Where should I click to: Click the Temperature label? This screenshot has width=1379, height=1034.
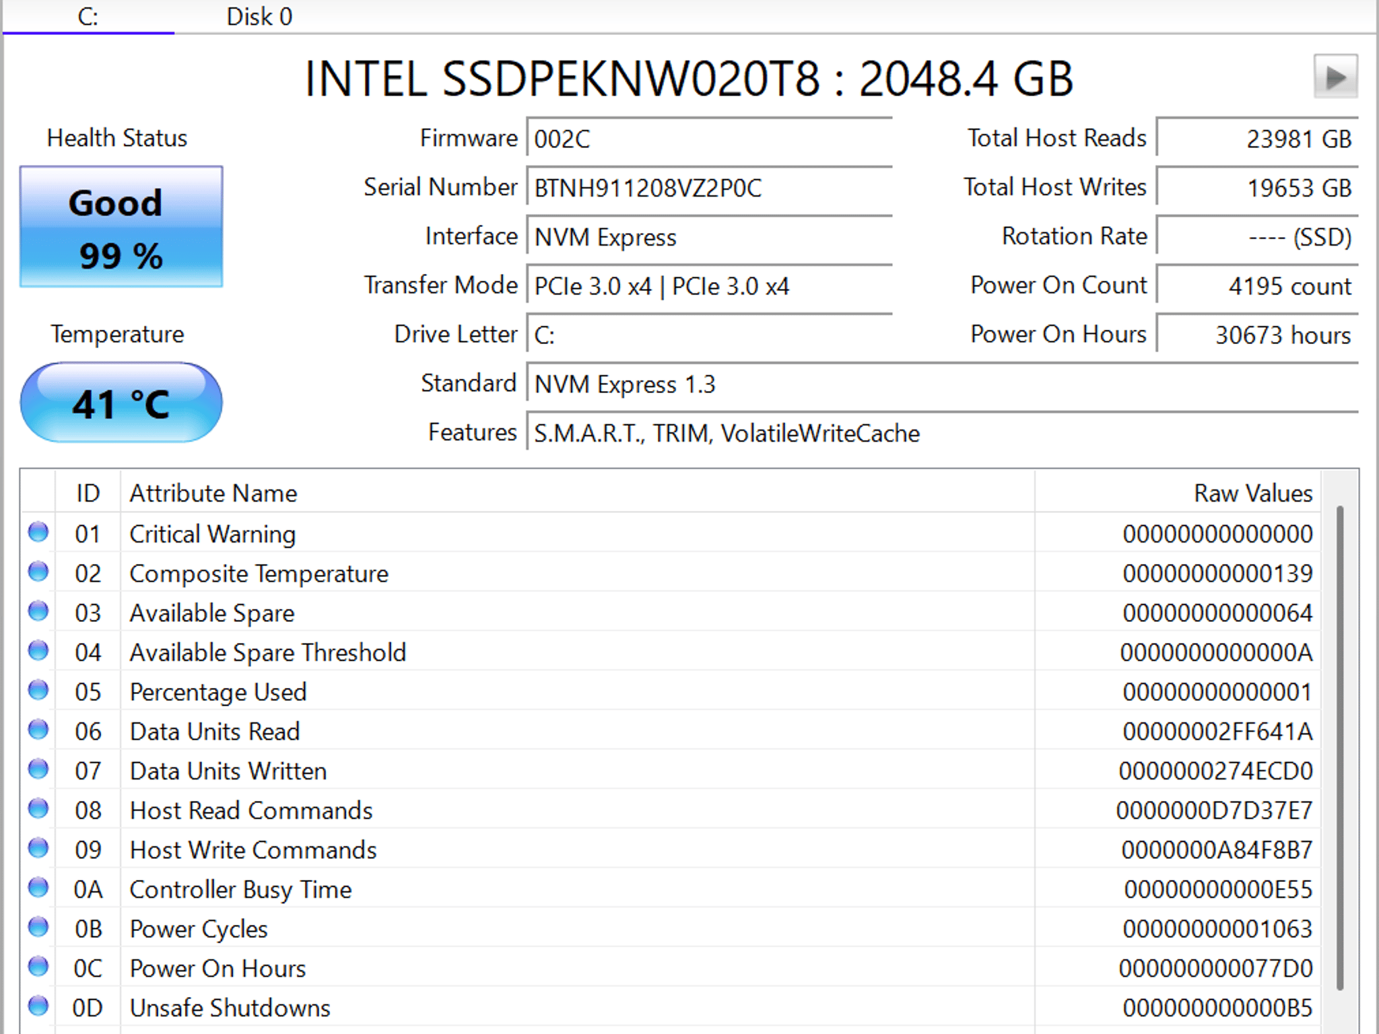pos(117,334)
